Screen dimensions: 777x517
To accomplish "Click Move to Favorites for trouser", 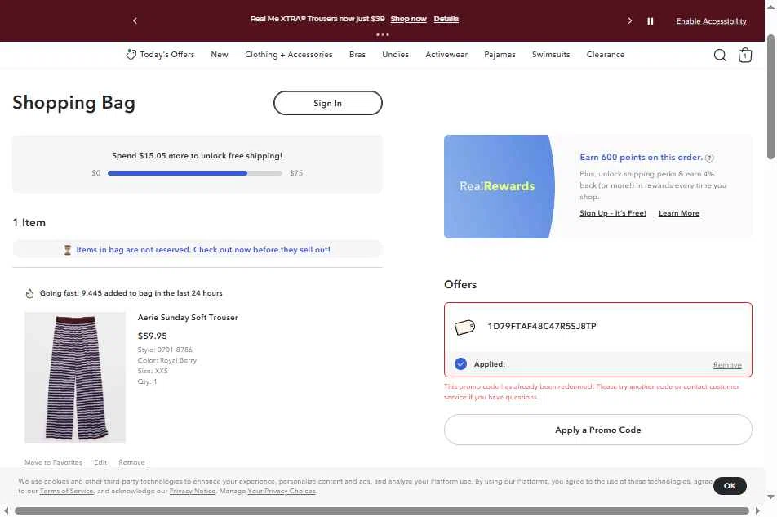I will pyautogui.click(x=53, y=462).
